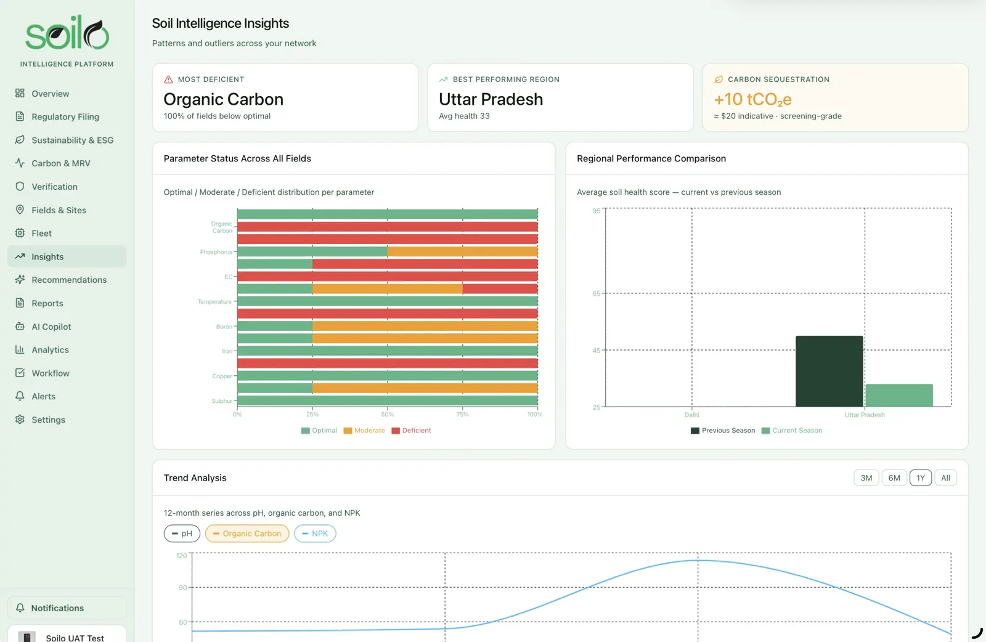
Task: Open the Soilo UAT Test account
Action: click(67, 635)
